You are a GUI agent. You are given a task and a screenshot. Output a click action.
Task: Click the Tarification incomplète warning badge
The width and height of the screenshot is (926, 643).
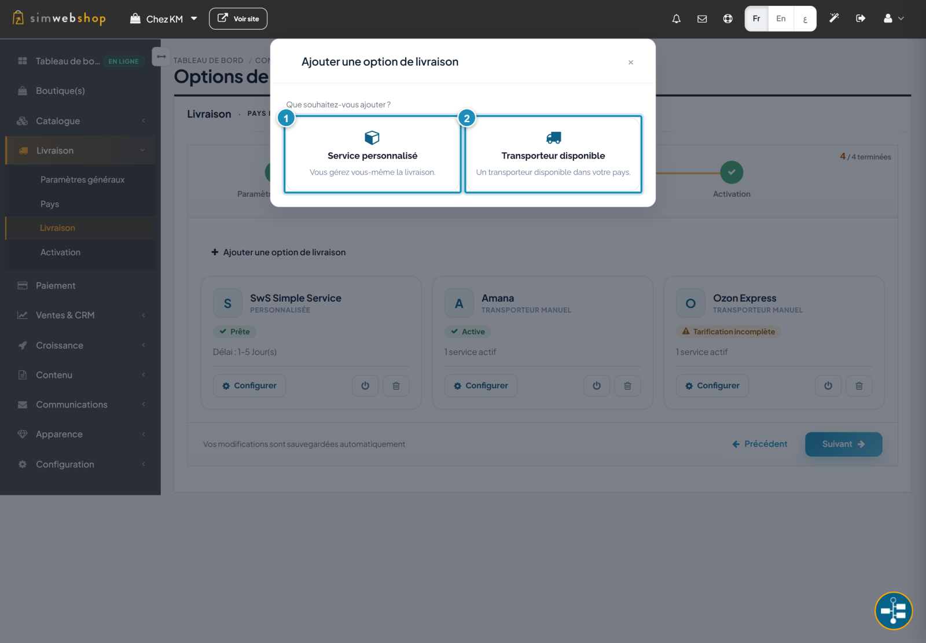pos(728,332)
